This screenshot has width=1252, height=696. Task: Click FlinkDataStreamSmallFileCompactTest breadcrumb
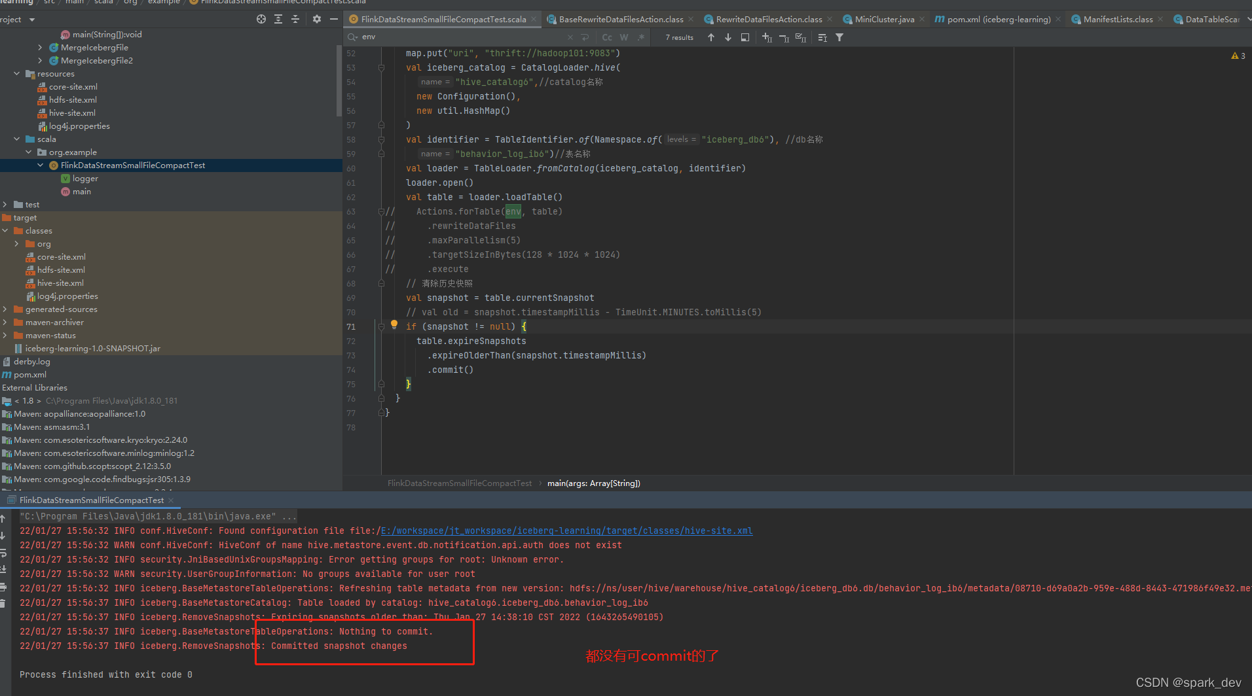[460, 483]
